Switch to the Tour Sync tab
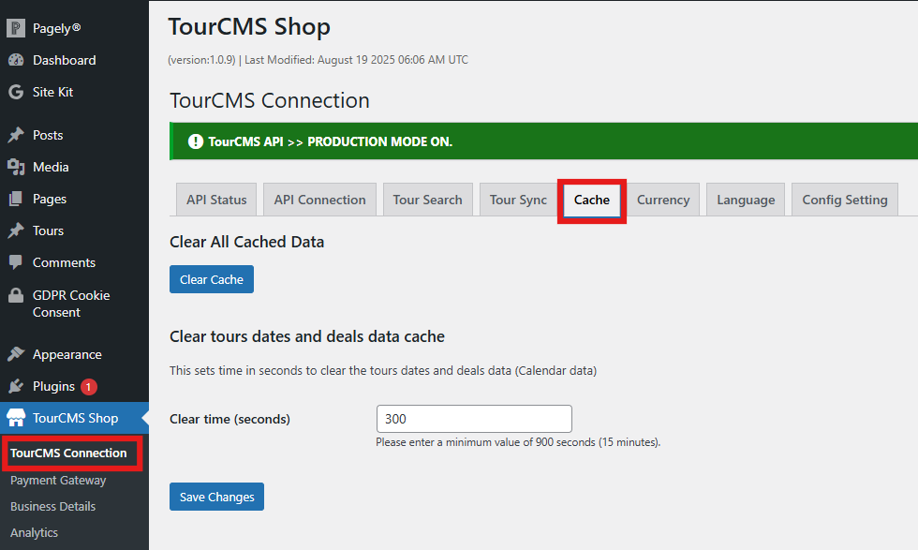This screenshot has height=550, width=918. (518, 200)
